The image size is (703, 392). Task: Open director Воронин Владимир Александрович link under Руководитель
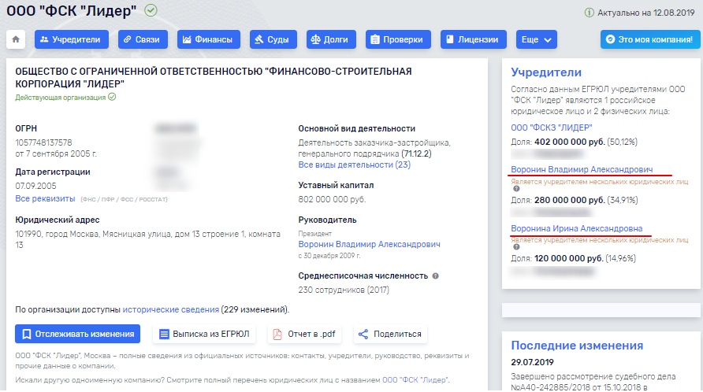[x=370, y=244]
